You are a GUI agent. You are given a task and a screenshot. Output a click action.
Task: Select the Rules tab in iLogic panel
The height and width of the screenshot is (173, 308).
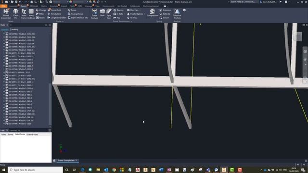coord(3,135)
